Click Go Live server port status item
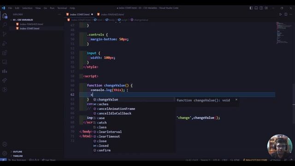Image resolution: width=295 pixels, height=166 pixels. click(255, 160)
